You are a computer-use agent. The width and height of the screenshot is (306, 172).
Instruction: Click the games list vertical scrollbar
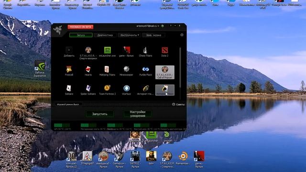click(x=180, y=67)
